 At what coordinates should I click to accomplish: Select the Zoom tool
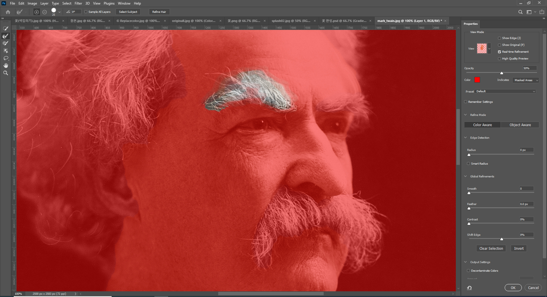[x=5, y=73]
